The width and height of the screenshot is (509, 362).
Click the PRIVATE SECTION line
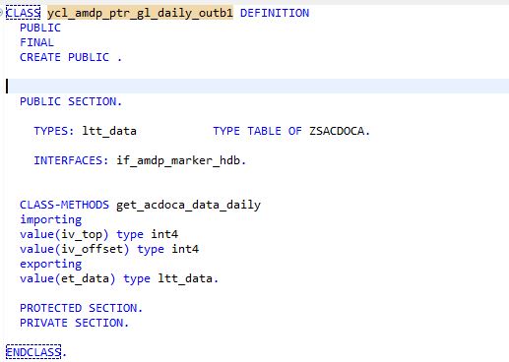75,323
